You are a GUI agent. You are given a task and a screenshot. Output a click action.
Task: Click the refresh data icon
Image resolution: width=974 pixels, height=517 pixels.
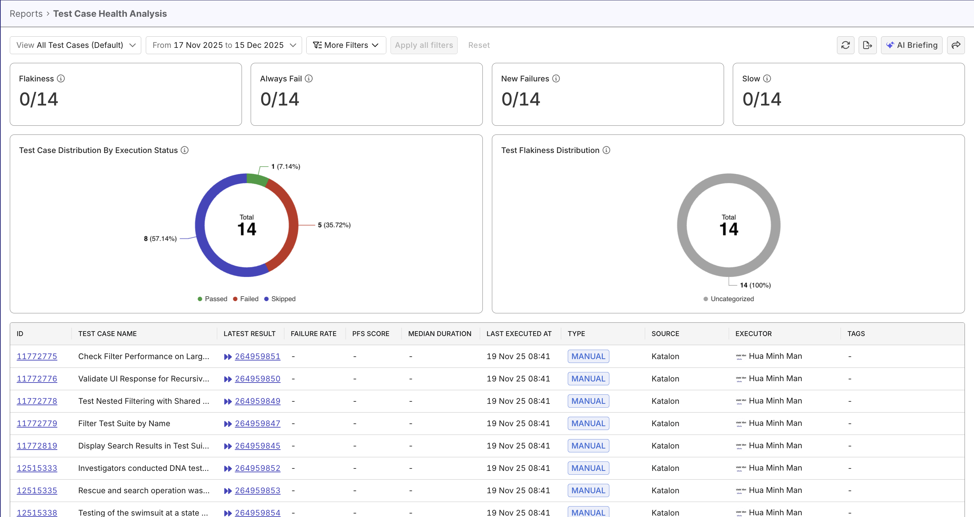[x=846, y=45]
